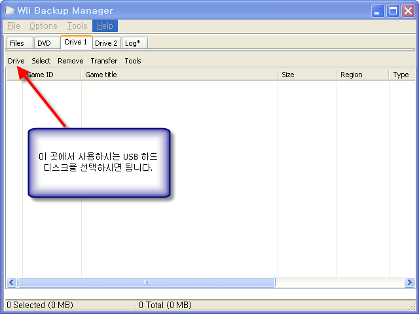Click the '0 Selected (0 MB)' status text

coord(40,305)
